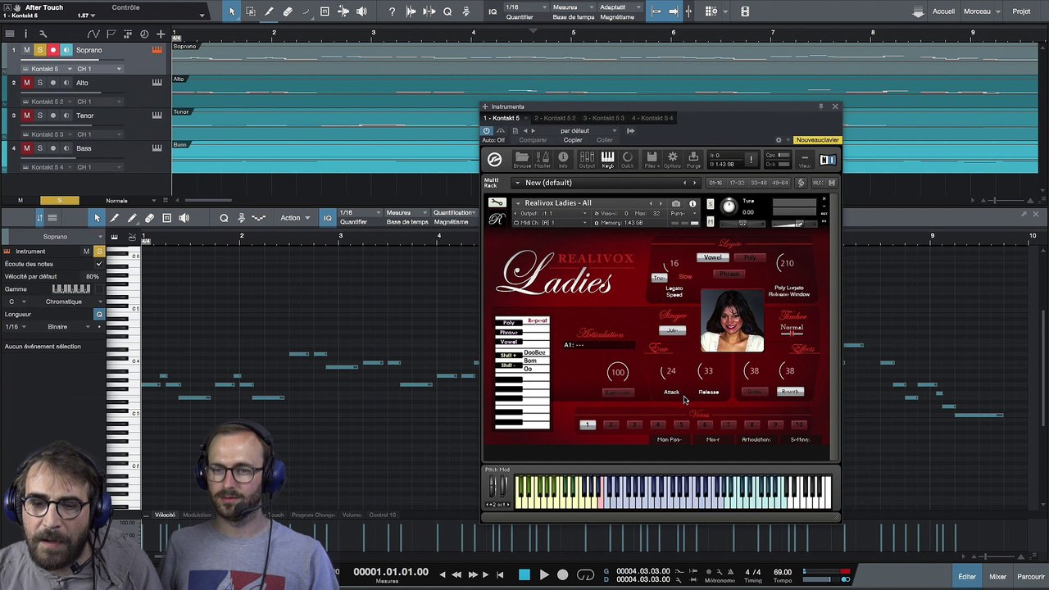Click the Kontakt Purge icon
Image resolution: width=1049 pixels, height=590 pixels.
coord(693,159)
